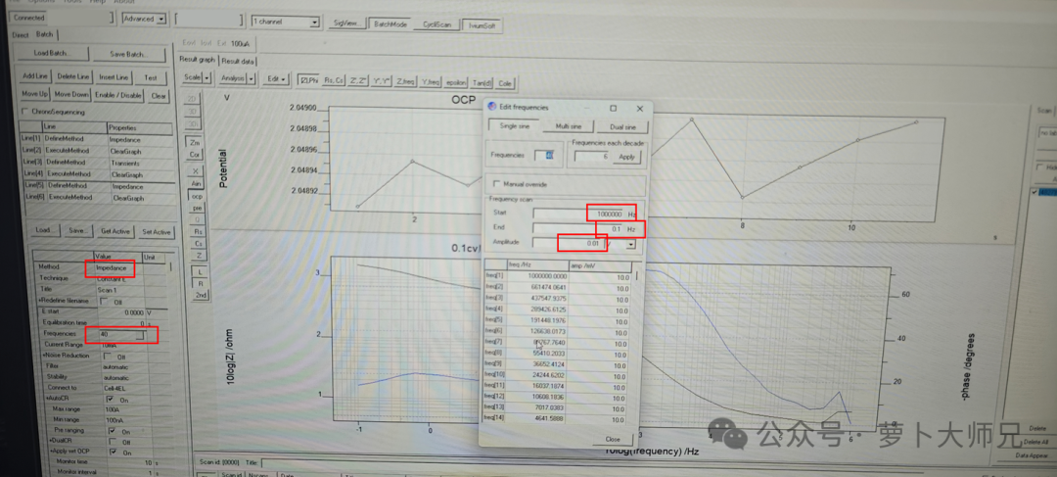Click the Delete Line button
Screen dimensions: 1057x477
click(72, 77)
